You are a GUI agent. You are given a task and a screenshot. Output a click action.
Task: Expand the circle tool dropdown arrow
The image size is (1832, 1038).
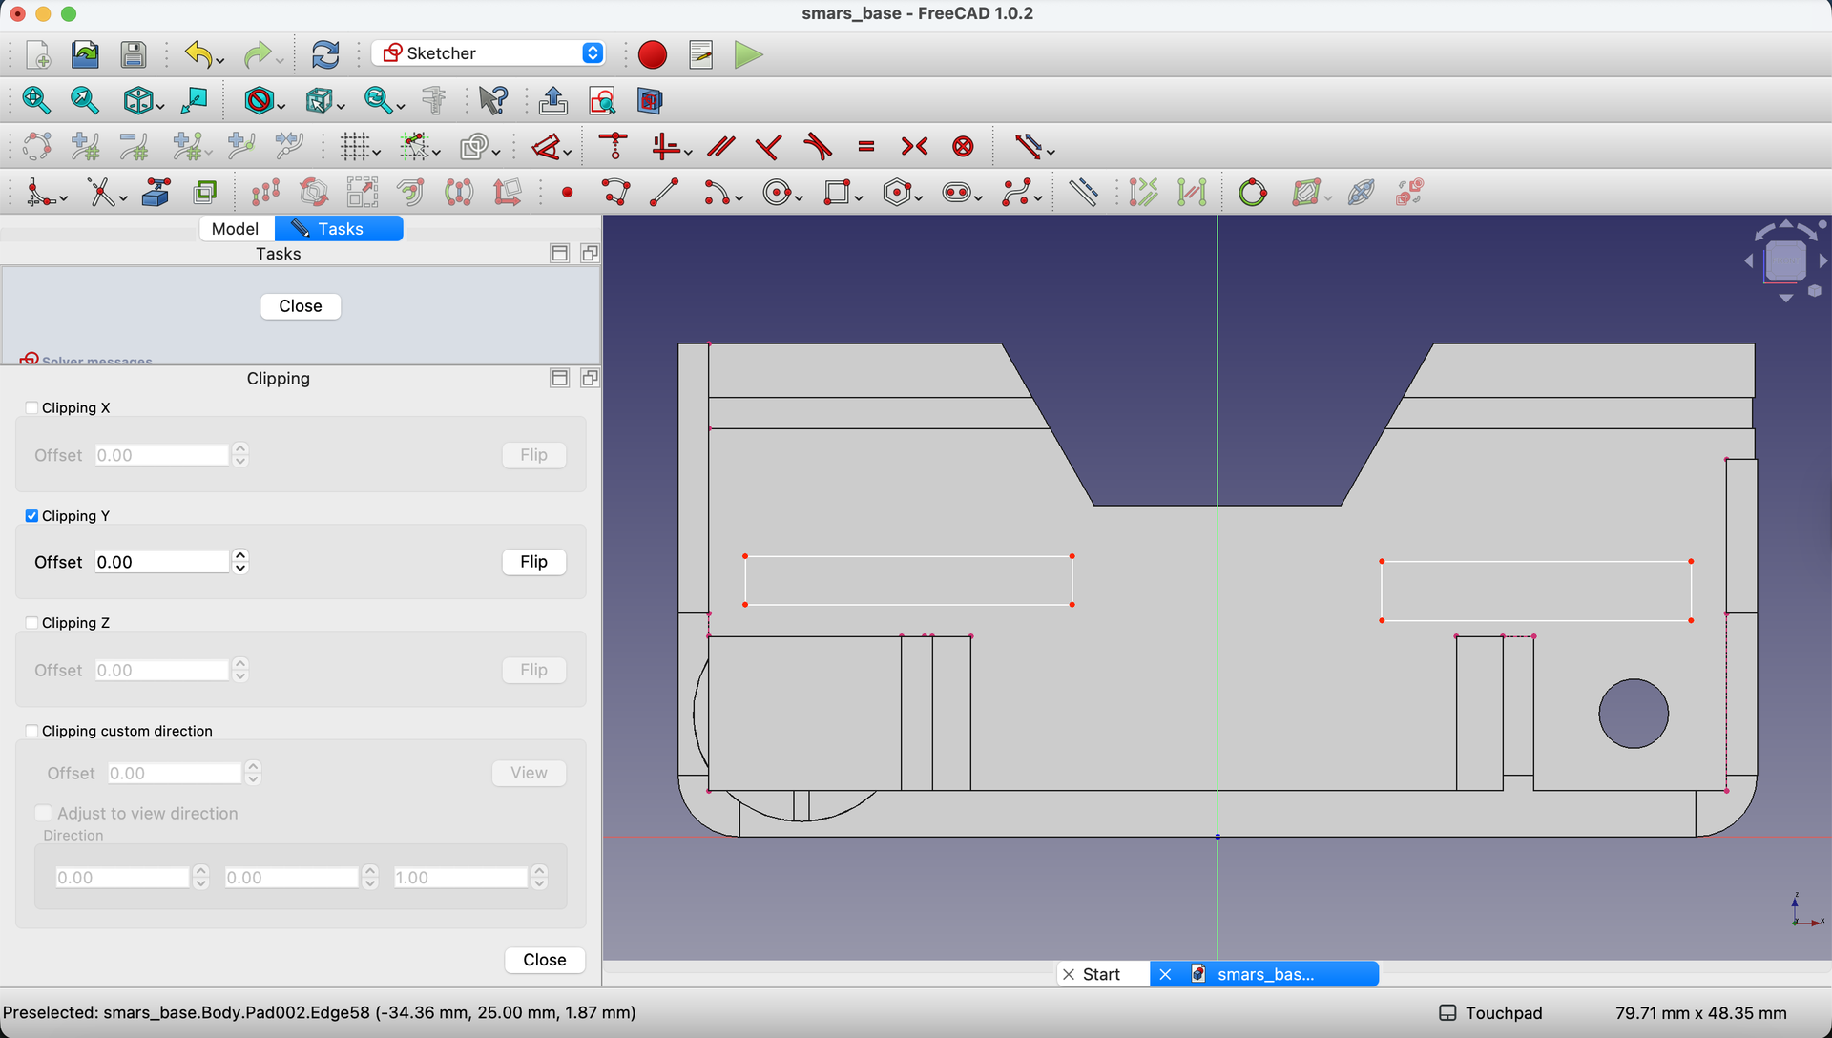pos(800,198)
